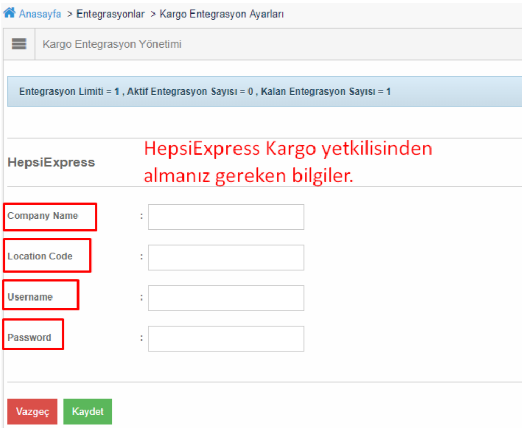Go to Entegrasyonlar breadcrumb
This screenshot has width=523, height=431.
[110, 14]
